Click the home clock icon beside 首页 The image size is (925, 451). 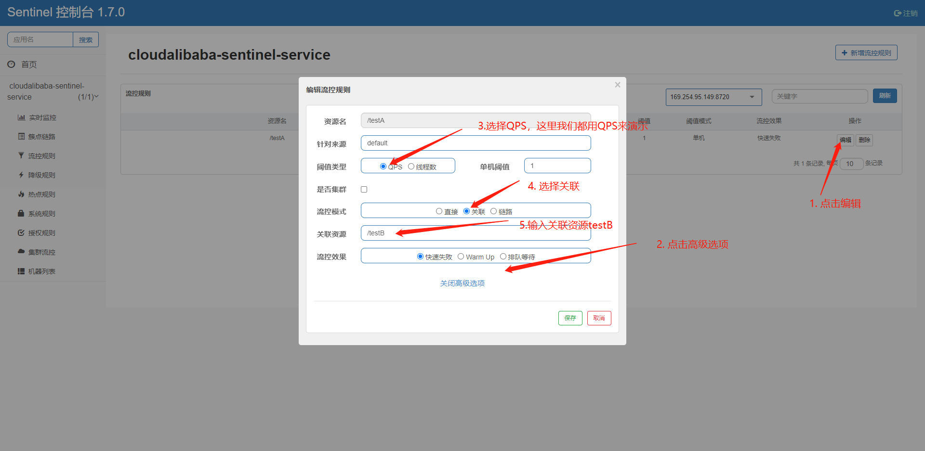pos(11,64)
